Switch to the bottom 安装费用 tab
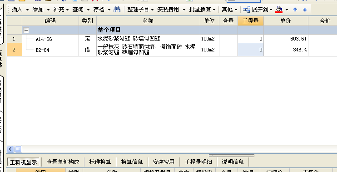This screenshot has width=337, height=172. 164,162
